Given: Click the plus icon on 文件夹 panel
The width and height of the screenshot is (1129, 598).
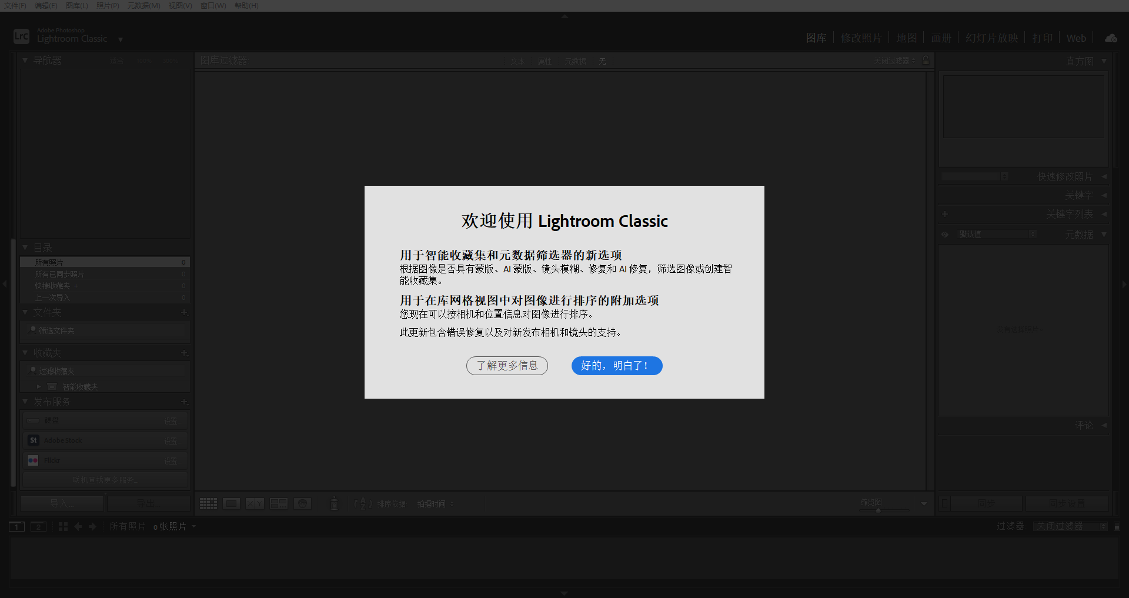Looking at the screenshot, I should pos(184,312).
